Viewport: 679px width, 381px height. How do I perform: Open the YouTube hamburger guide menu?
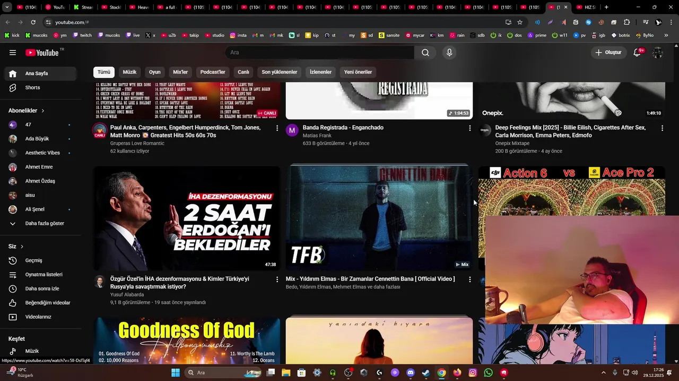click(x=13, y=52)
